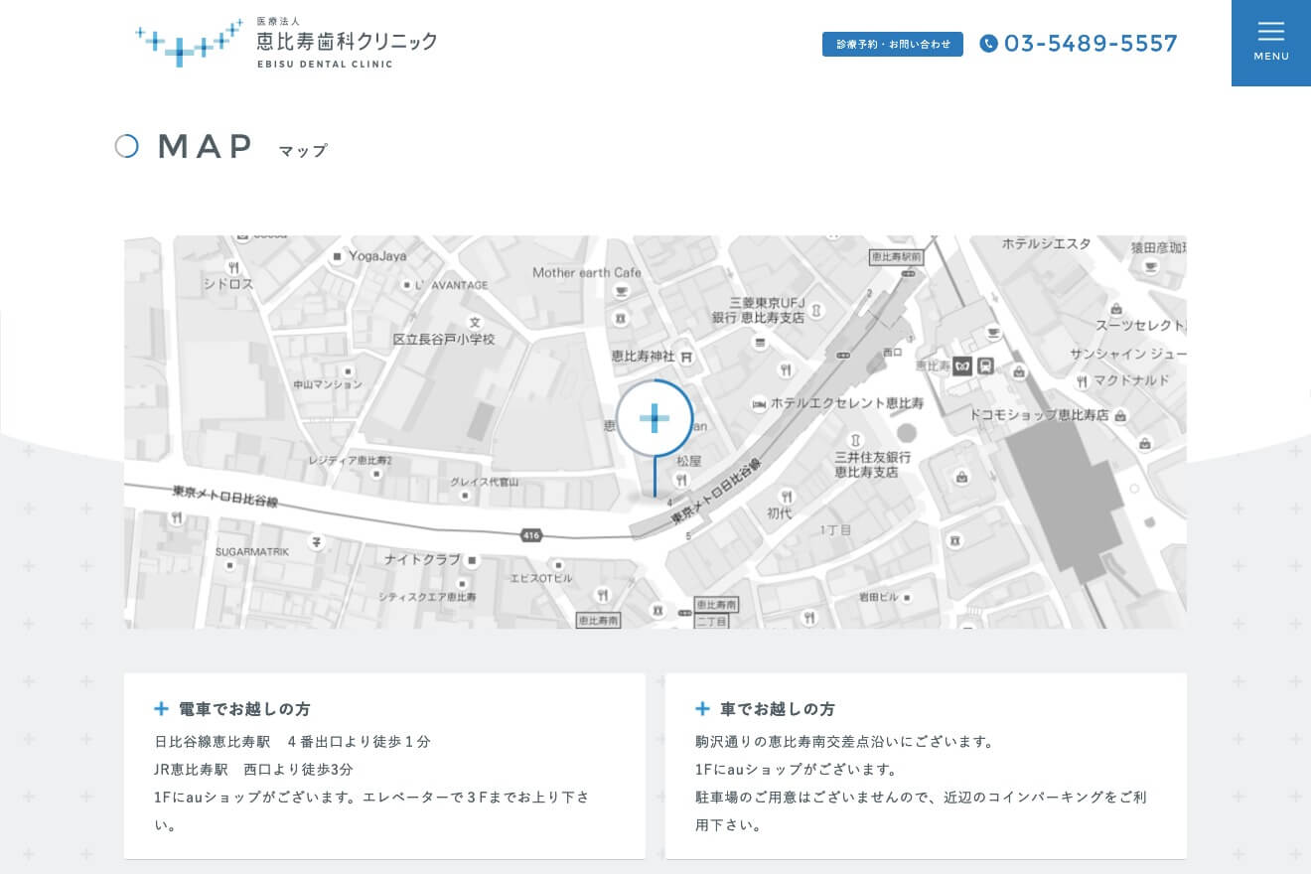Click the 電車でお越しの方 heading
The width and height of the screenshot is (1311, 874).
244,709
